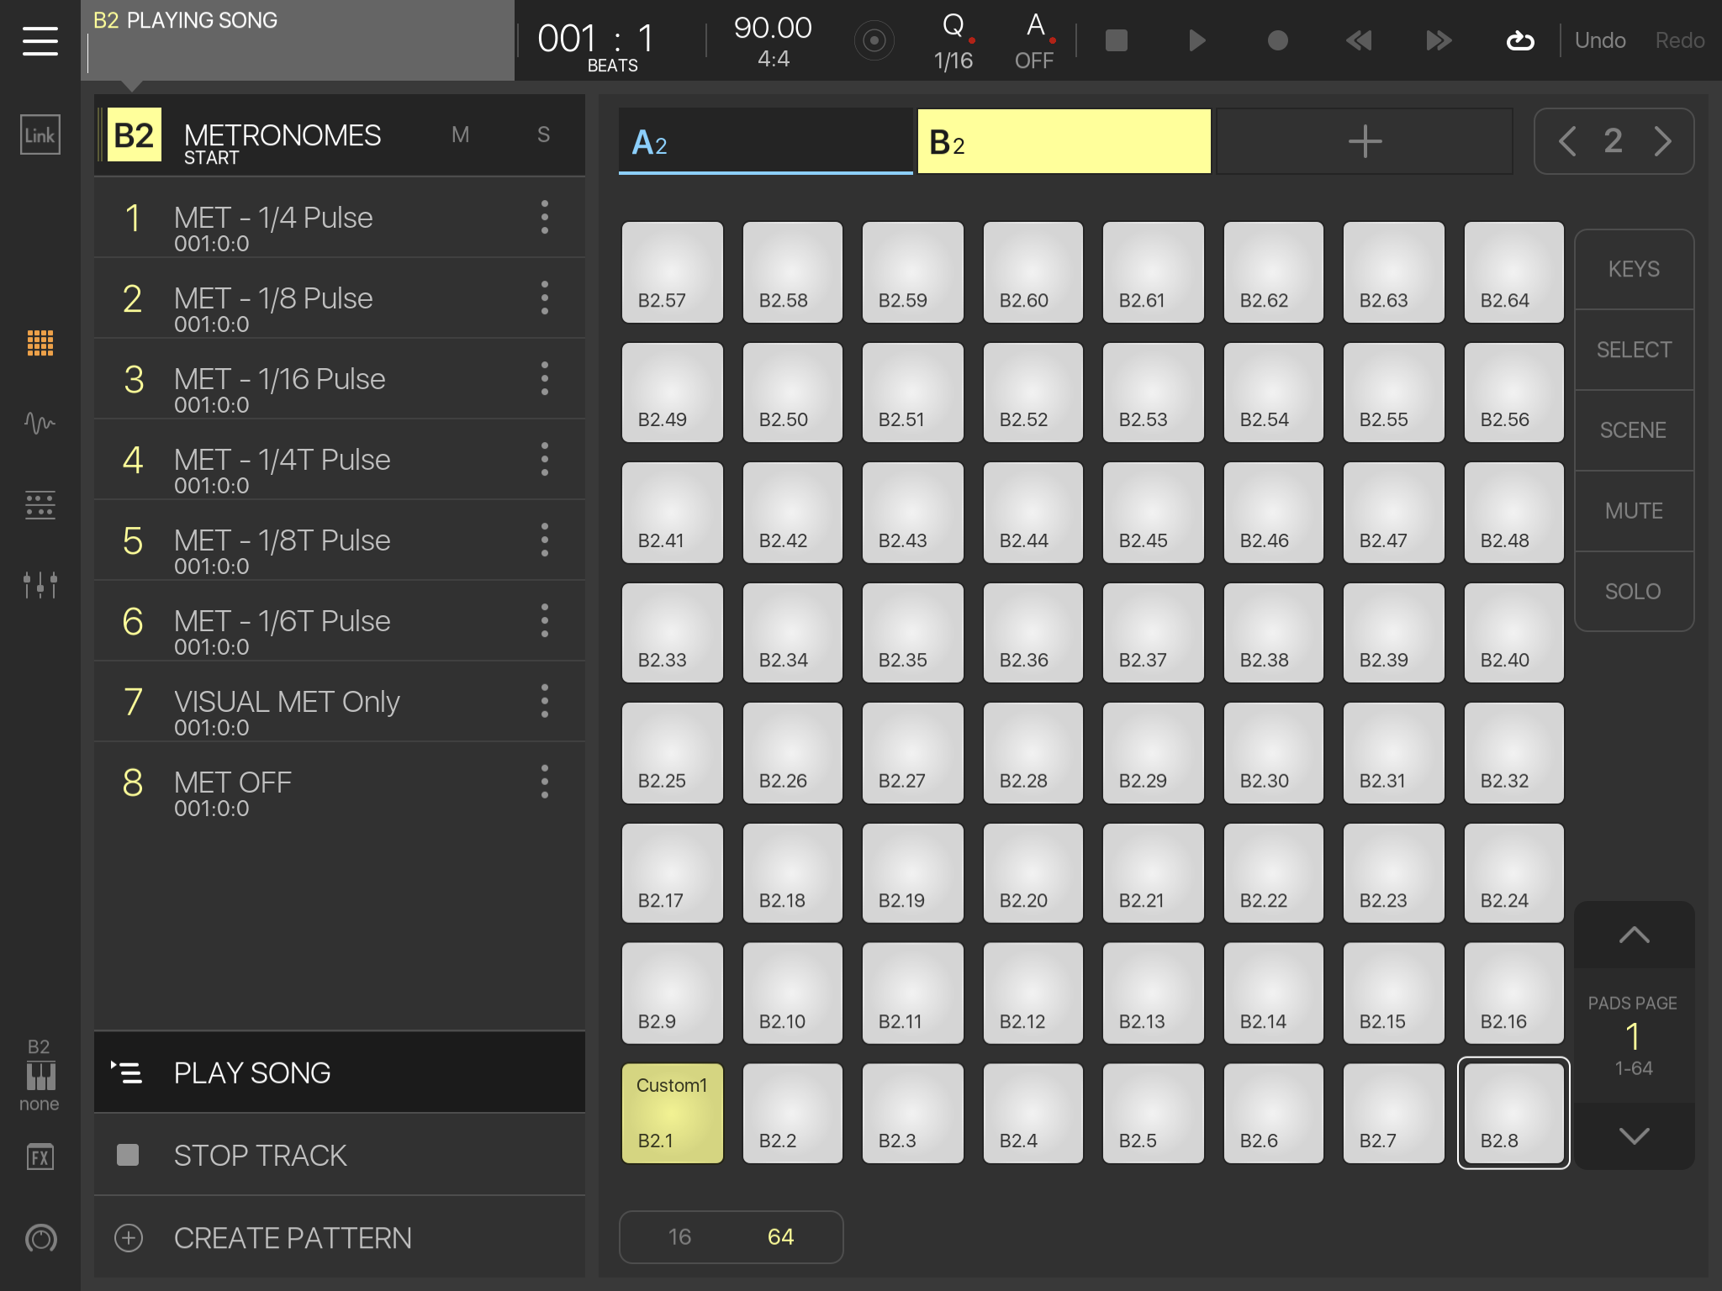Image resolution: width=1722 pixels, height=1291 pixels.
Task: Open options for MET - 1/4T Pulse
Action: coord(544,459)
